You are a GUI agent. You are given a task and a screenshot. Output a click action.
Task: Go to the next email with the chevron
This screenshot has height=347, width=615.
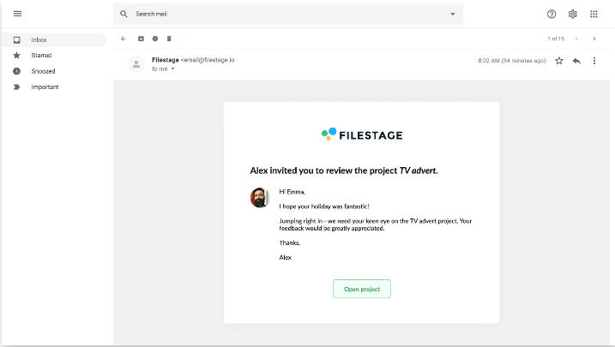tap(594, 39)
